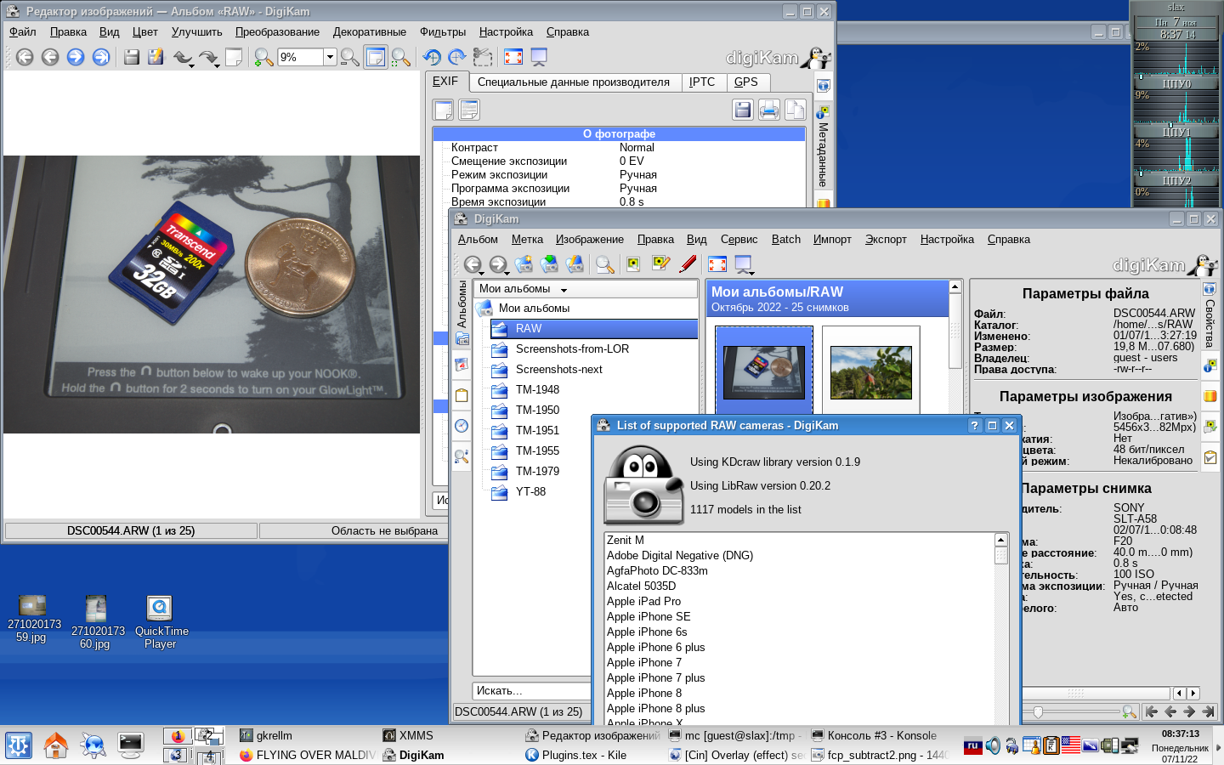Zoom in with the plus magnifier
Viewport: 1224px width, 765px height.
(263, 57)
